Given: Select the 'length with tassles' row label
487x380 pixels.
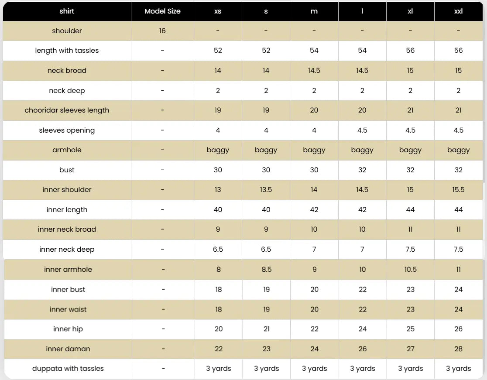Looking at the screenshot, I should point(67,51).
